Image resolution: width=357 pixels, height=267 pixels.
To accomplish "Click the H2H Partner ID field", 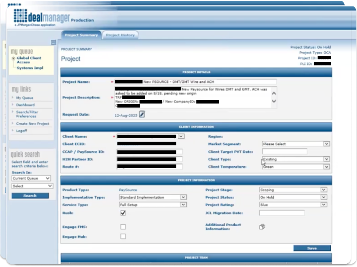I will click(x=150, y=159).
